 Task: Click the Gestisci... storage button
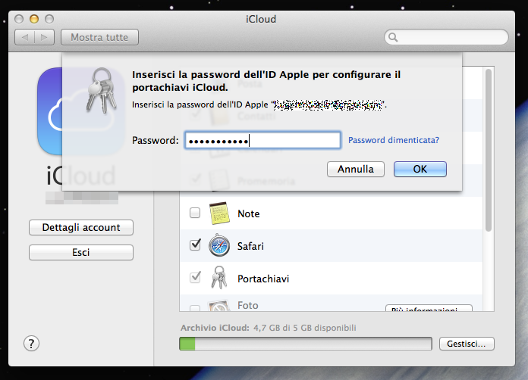[467, 344]
